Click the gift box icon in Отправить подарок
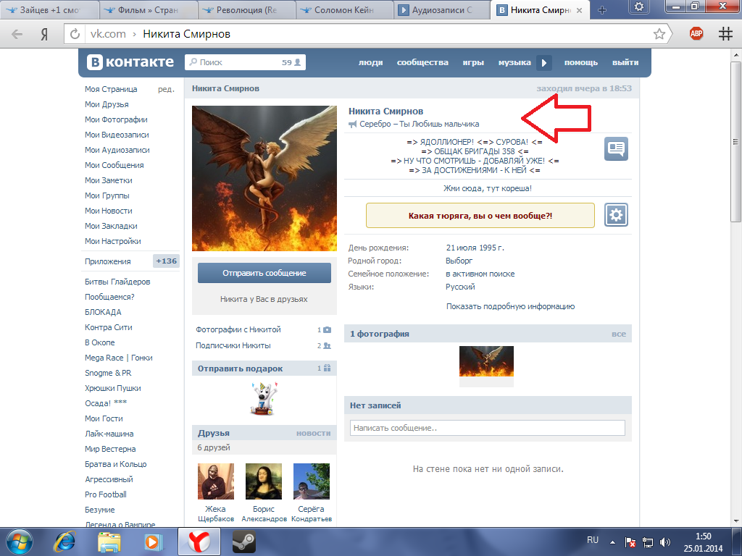Image resolution: width=742 pixels, height=556 pixels. [x=328, y=368]
